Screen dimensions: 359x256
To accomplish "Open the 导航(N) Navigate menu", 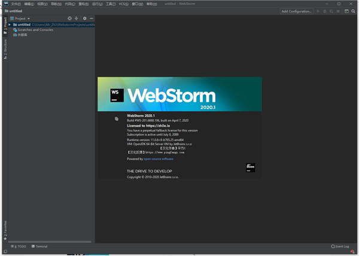I will pyautogui.click(x=56, y=4).
